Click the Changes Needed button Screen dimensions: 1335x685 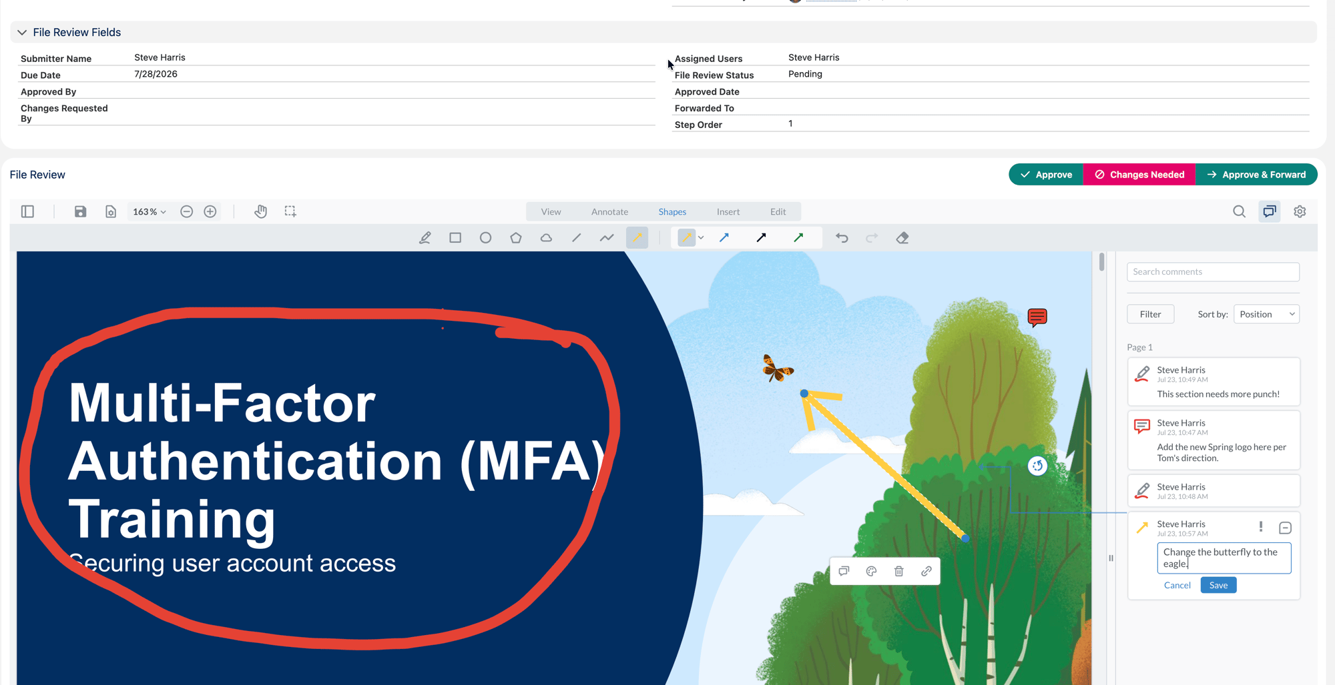point(1139,175)
